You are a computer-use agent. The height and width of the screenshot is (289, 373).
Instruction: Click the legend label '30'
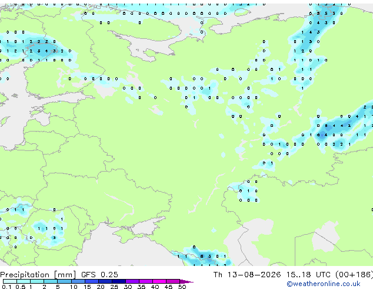[x=128, y=287]
